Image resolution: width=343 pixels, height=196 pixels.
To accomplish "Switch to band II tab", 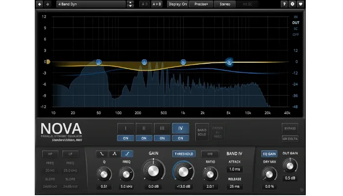I will [x=144, y=128].
